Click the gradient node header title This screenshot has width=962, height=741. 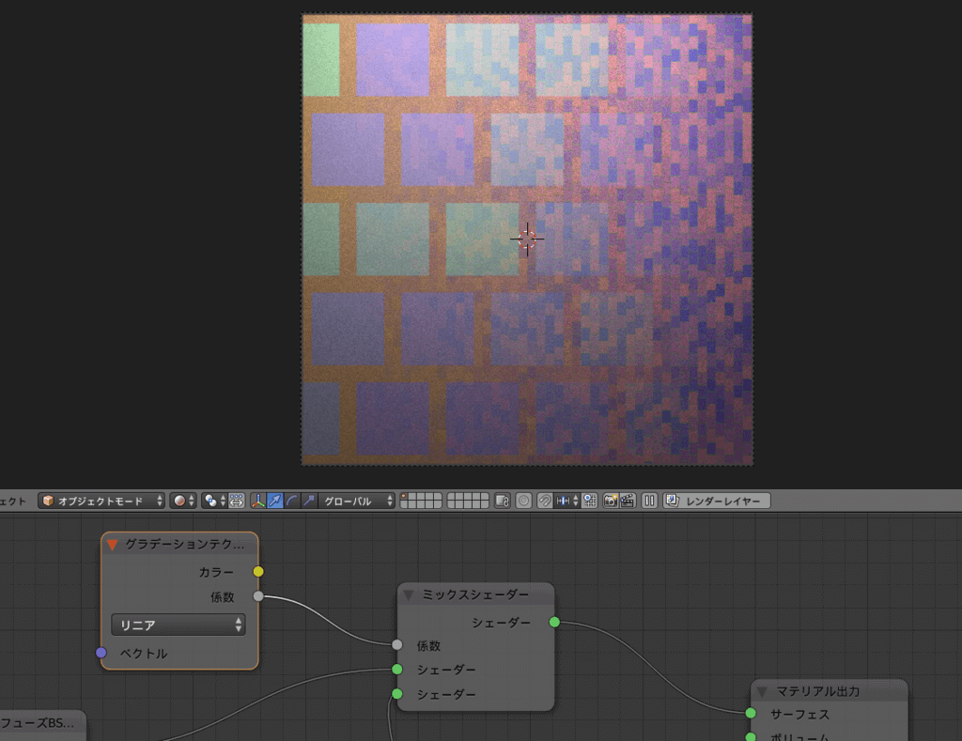pyautogui.click(x=184, y=544)
